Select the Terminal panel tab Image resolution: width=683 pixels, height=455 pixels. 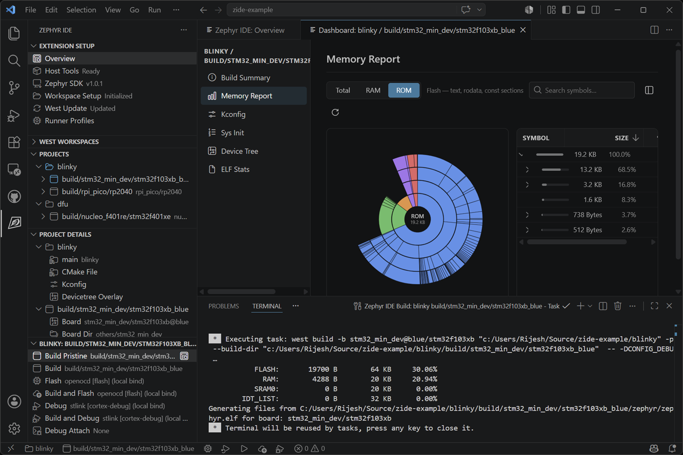(x=266, y=306)
